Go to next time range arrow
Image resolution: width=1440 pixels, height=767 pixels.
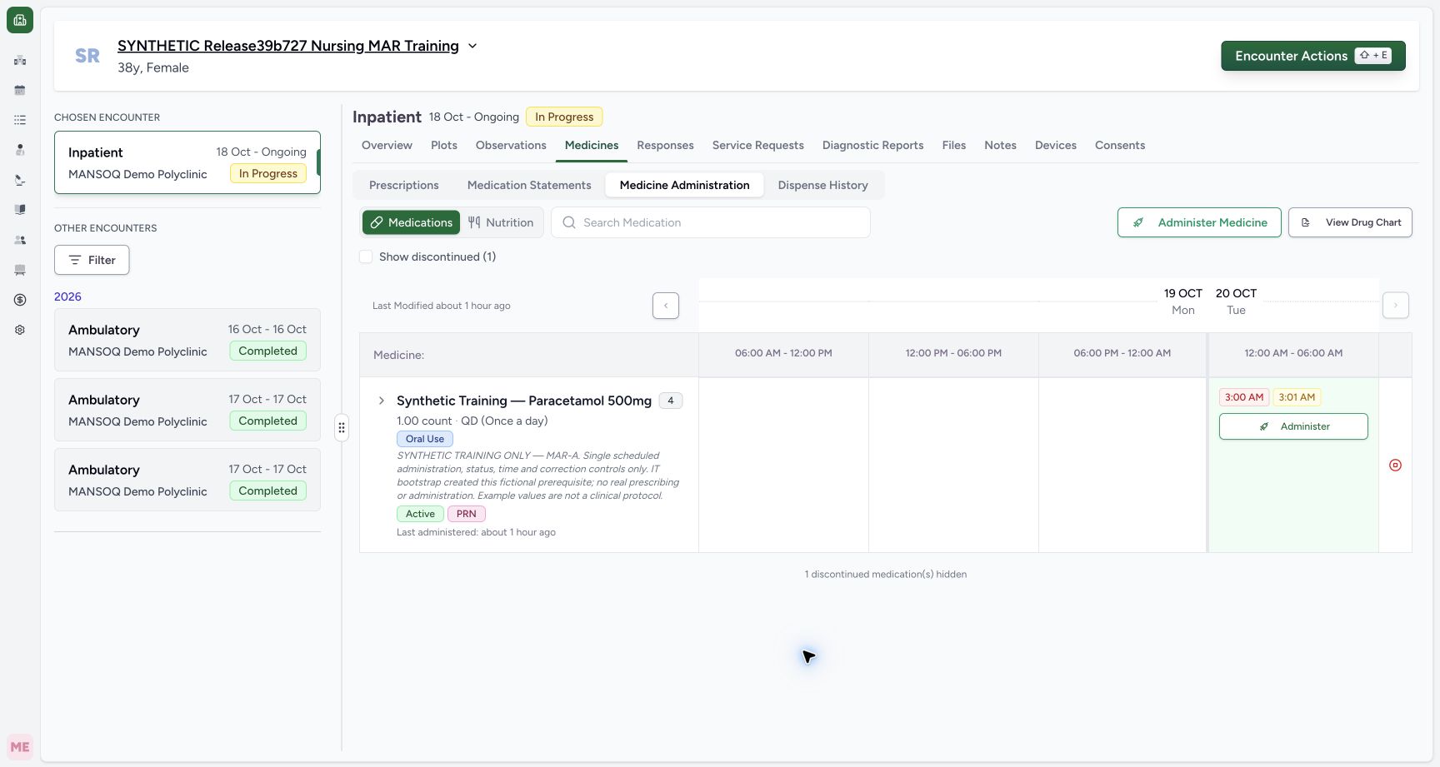1396,306
